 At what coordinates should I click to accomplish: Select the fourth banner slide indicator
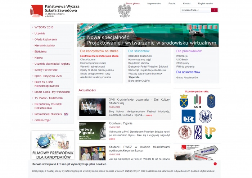coord(205,27)
